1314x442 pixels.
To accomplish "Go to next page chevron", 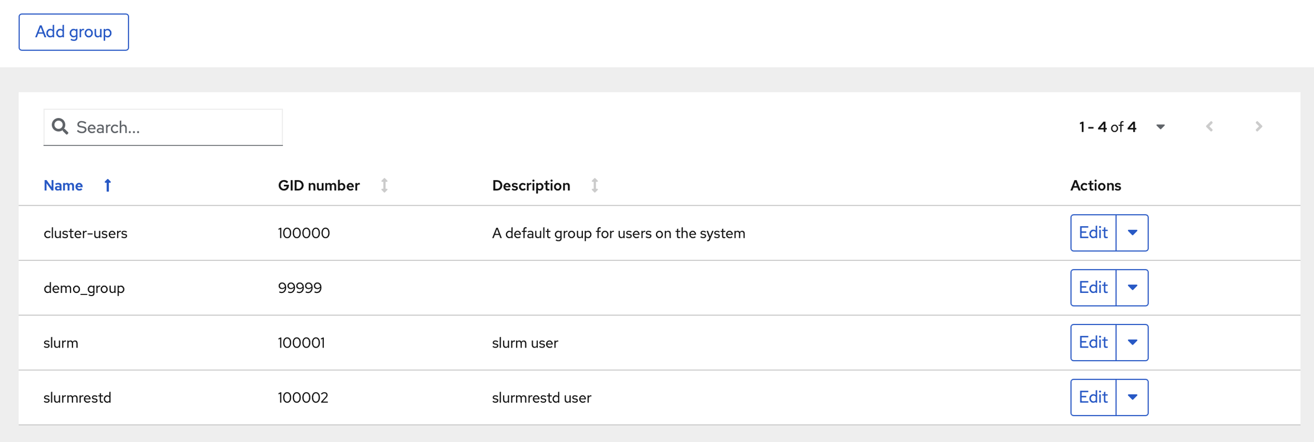I will coord(1258,127).
